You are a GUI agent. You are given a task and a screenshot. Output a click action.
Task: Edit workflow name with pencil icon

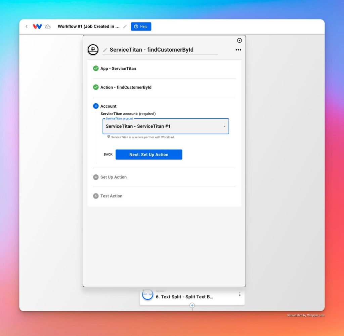[x=125, y=26]
